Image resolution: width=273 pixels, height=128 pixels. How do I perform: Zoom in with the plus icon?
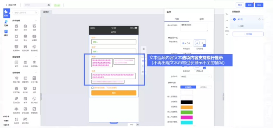[x=227, y=27]
